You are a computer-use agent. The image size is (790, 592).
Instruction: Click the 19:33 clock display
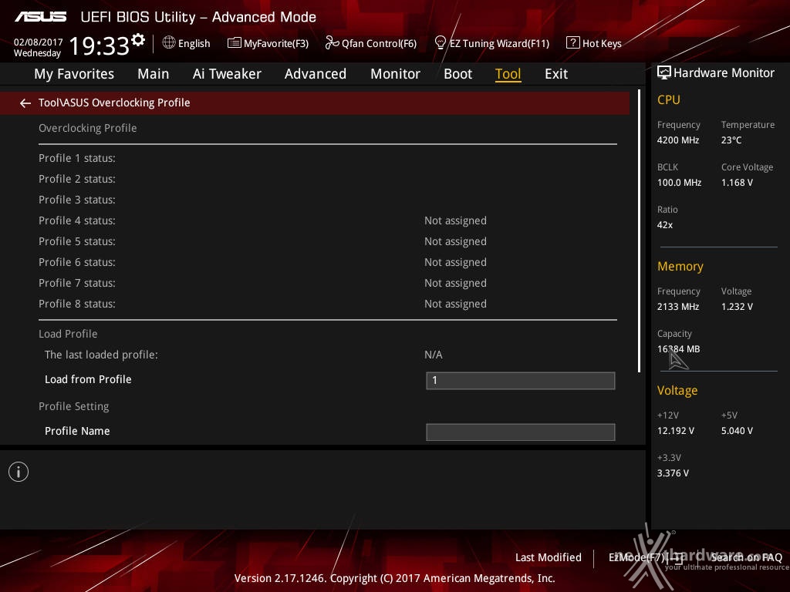[x=100, y=45]
